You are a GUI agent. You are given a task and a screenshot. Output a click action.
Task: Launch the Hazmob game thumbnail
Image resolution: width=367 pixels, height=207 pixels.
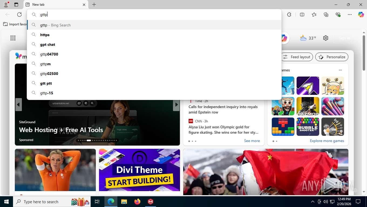308,106
